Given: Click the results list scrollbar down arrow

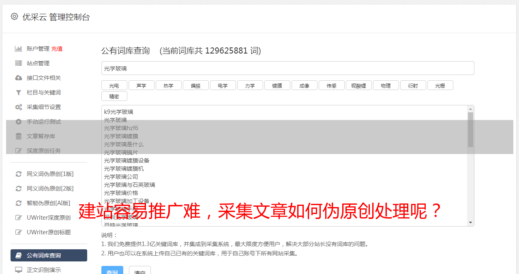Looking at the screenshot, I should click(x=470, y=223).
